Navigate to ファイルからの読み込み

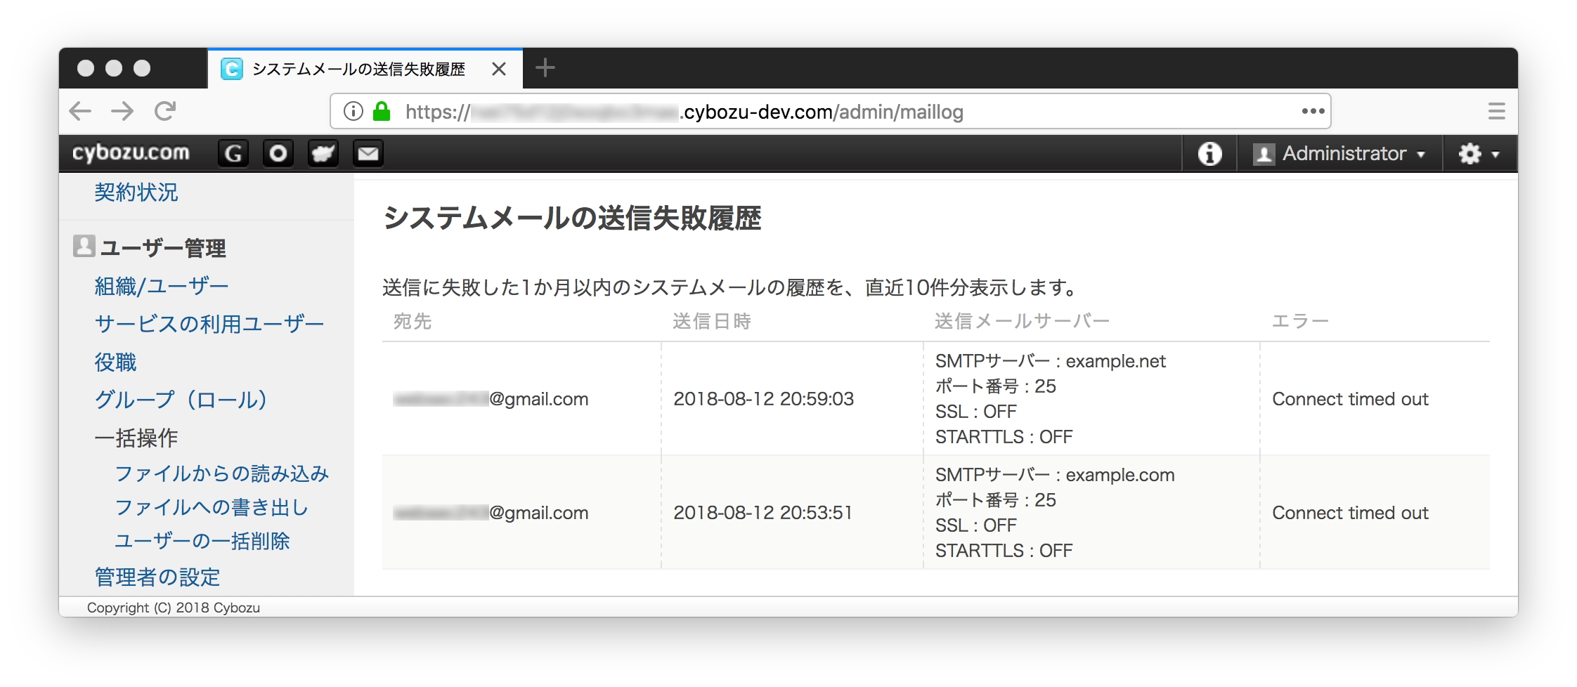point(221,473)
